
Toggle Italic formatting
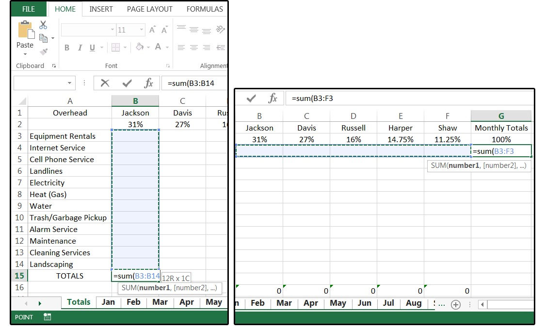(x=80, y=48)
